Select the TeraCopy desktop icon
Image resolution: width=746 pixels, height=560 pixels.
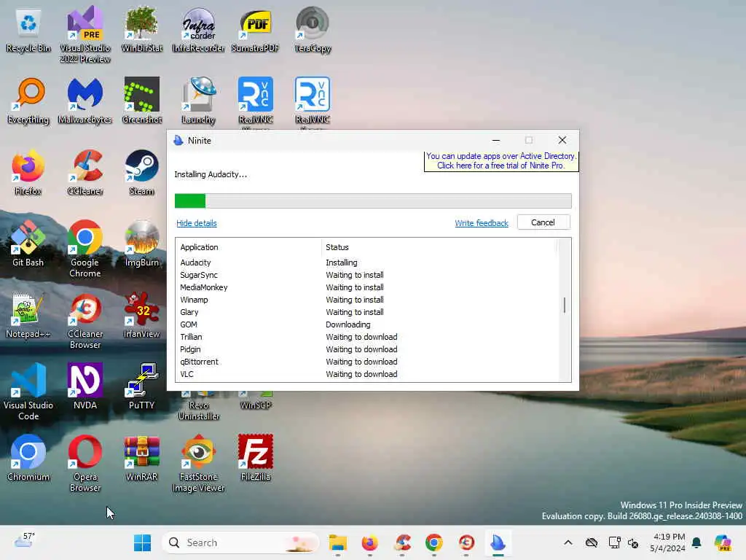(x=313, y=31)
